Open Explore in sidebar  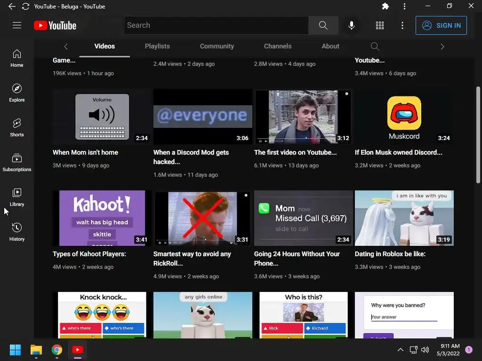[17, 93]
